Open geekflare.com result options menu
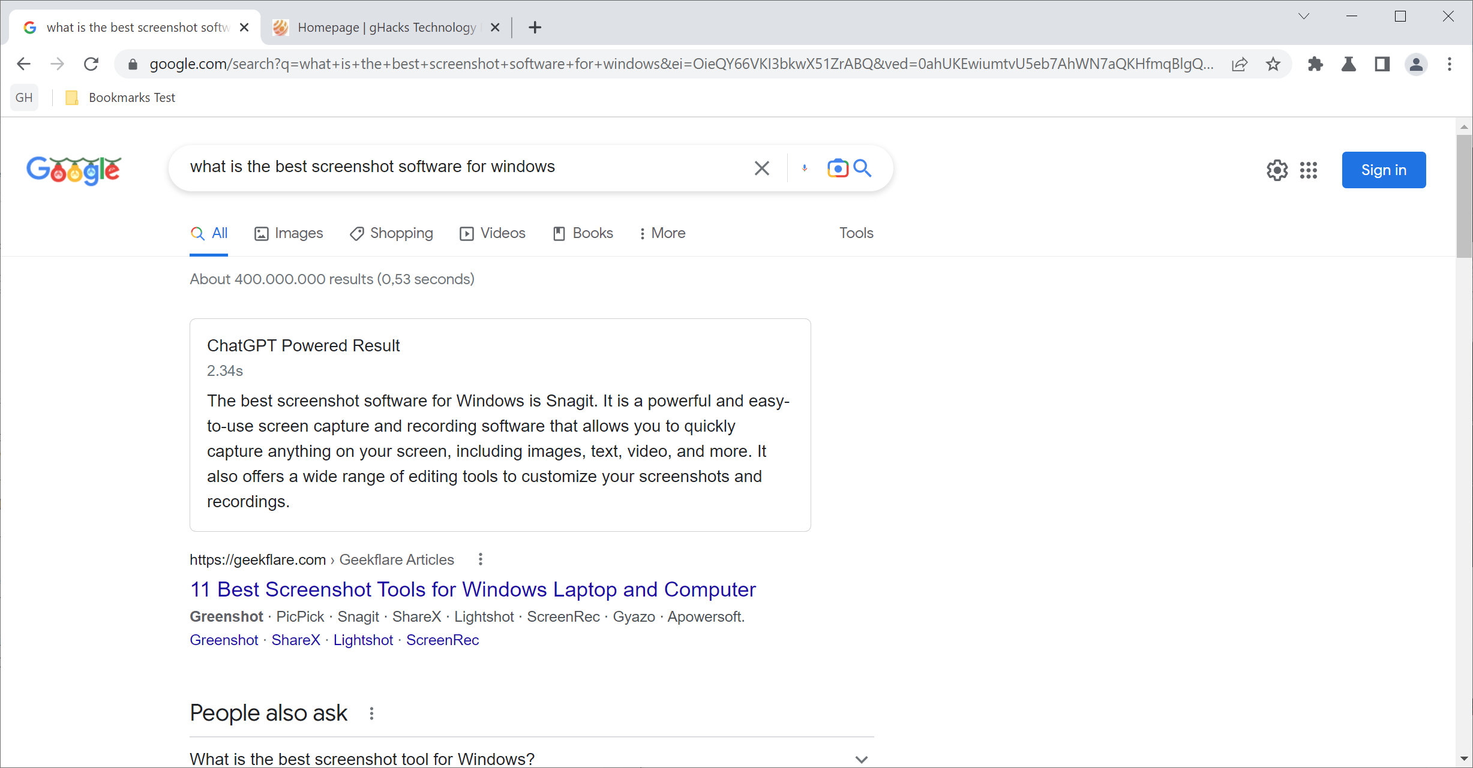Screen dimensions: 1473x768 [x=479, y=559]
